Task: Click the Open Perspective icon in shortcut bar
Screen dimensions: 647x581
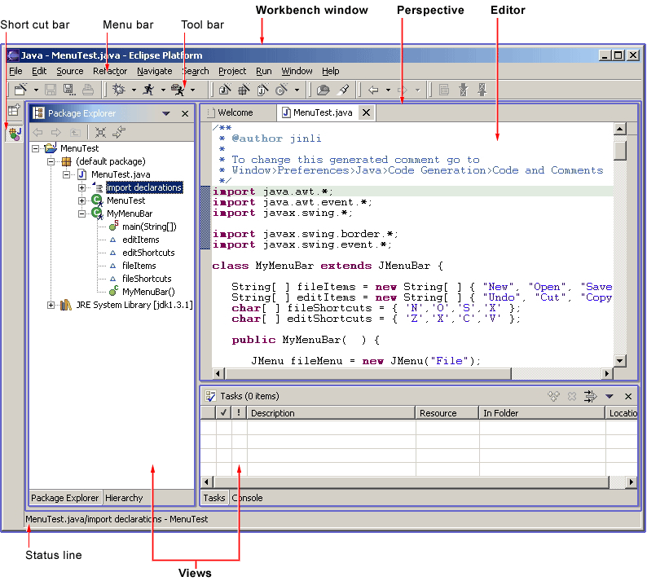Action: tap(14, 111)
